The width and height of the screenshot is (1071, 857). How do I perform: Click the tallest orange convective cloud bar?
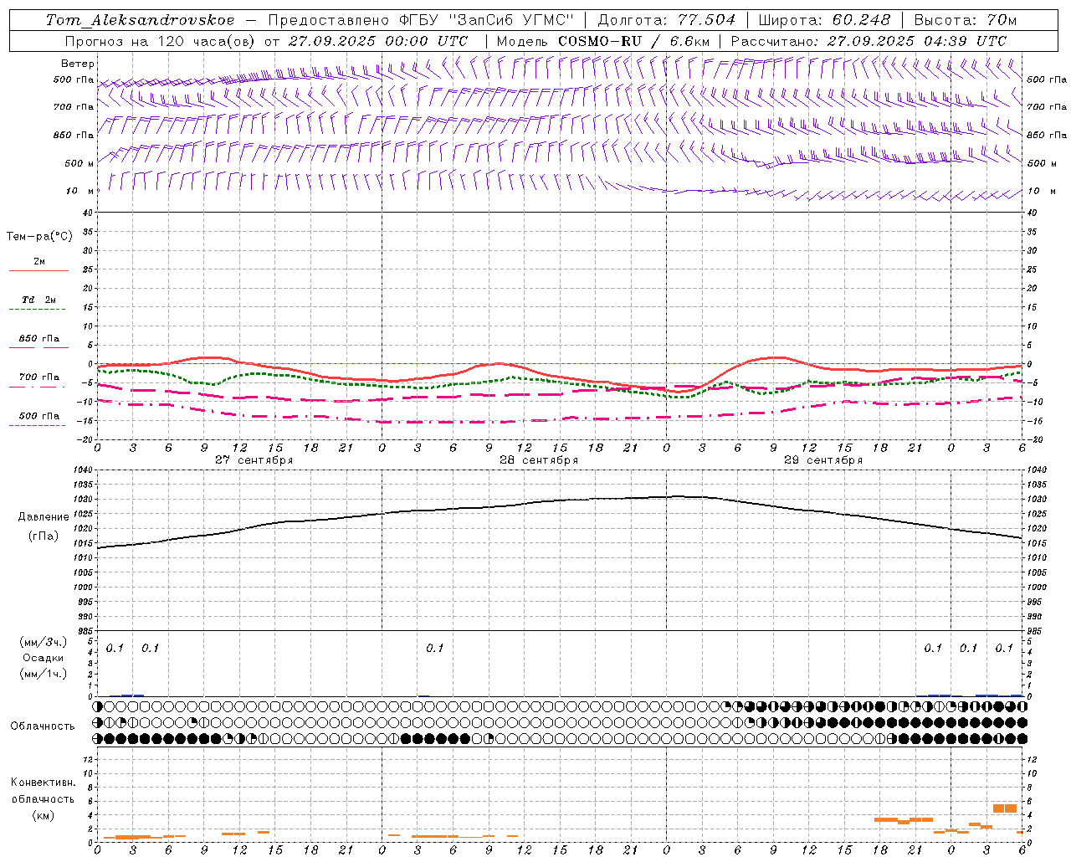[x=1004, y=808]
